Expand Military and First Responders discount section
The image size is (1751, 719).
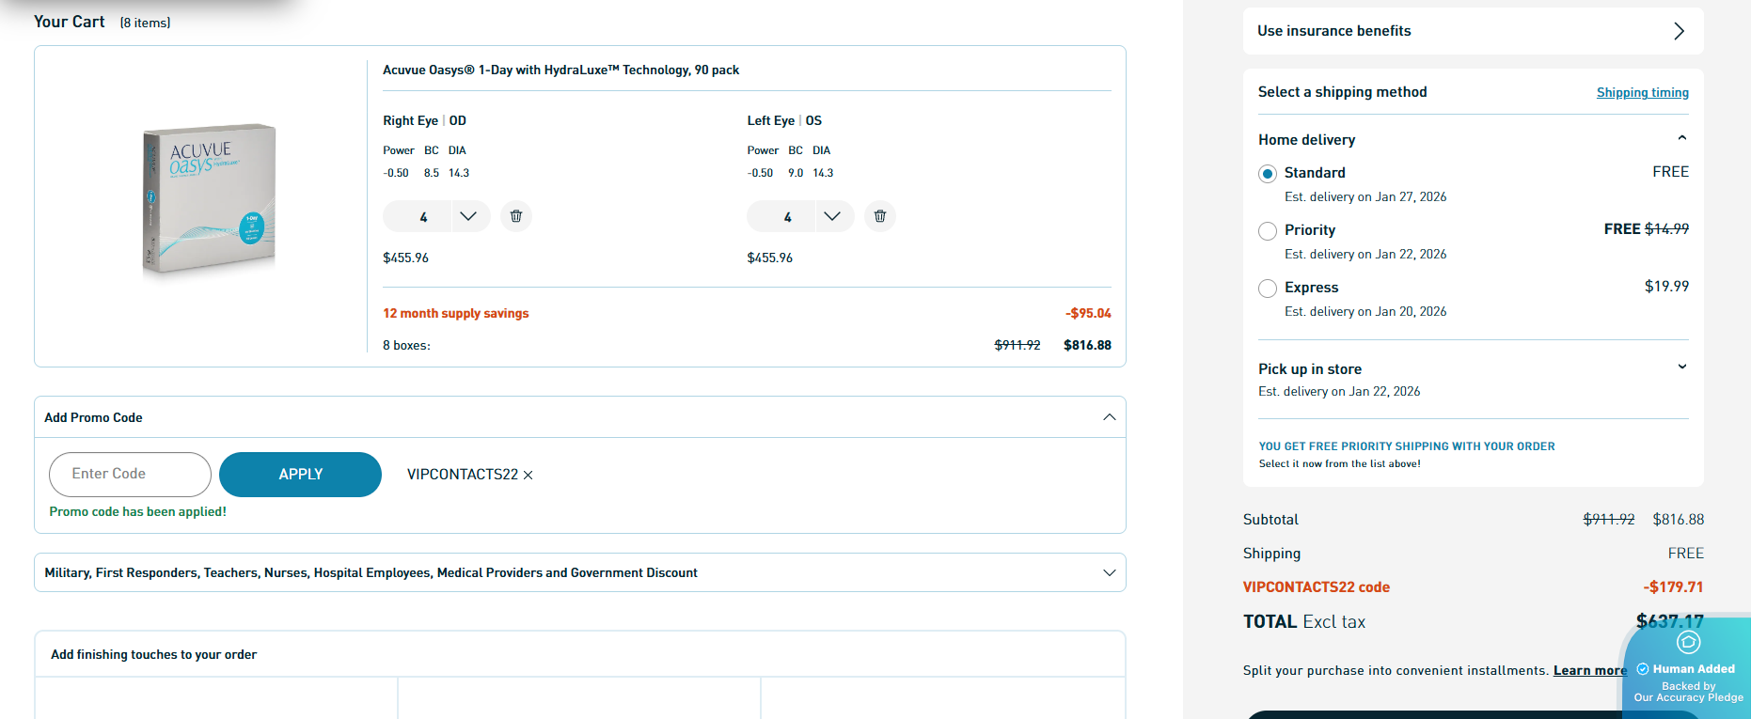[1109, 572]
